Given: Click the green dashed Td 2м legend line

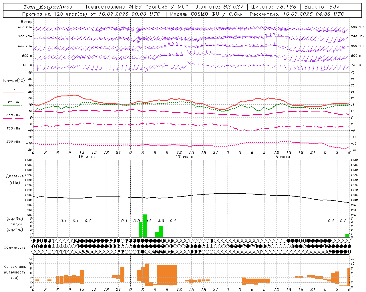Looking at the screenshot, I should 13,106.
